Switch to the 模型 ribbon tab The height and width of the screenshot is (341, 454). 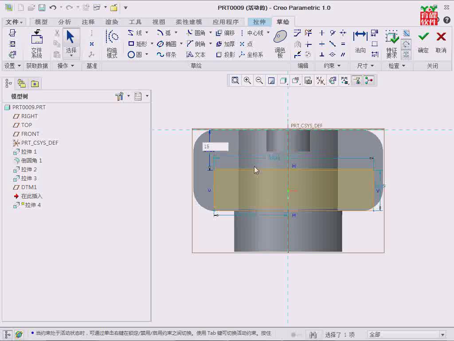coord(41,22)
